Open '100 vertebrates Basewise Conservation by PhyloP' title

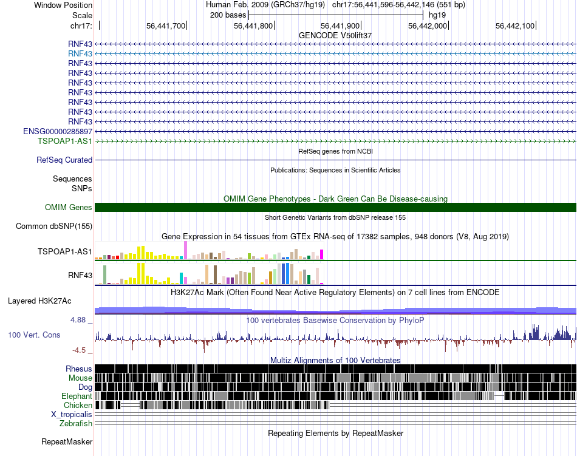click(335, 321)
